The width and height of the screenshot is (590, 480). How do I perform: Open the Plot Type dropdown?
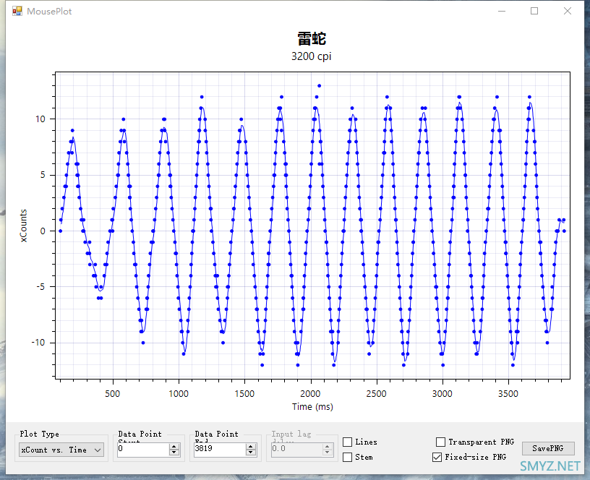coord(61,450)
